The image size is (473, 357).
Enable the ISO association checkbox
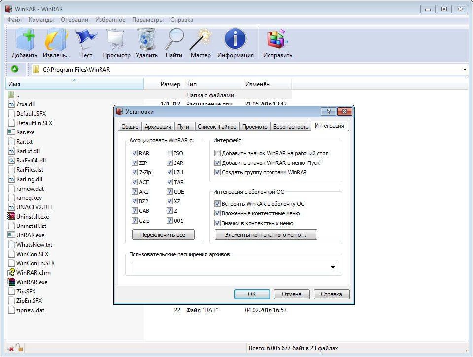[x=169, y=153]
